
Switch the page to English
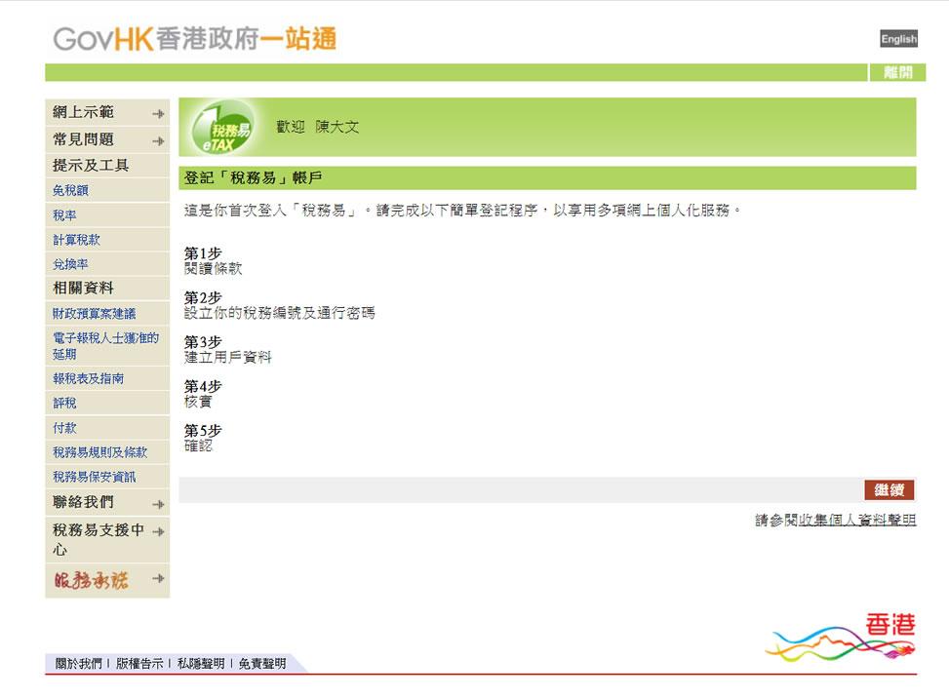897,38
